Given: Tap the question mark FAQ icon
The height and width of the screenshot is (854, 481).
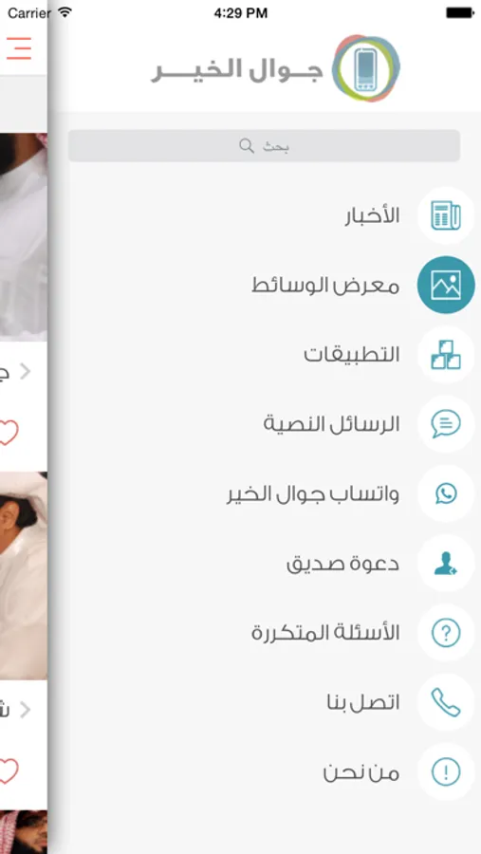Looking at the screenshot, I should coord(446,632).
